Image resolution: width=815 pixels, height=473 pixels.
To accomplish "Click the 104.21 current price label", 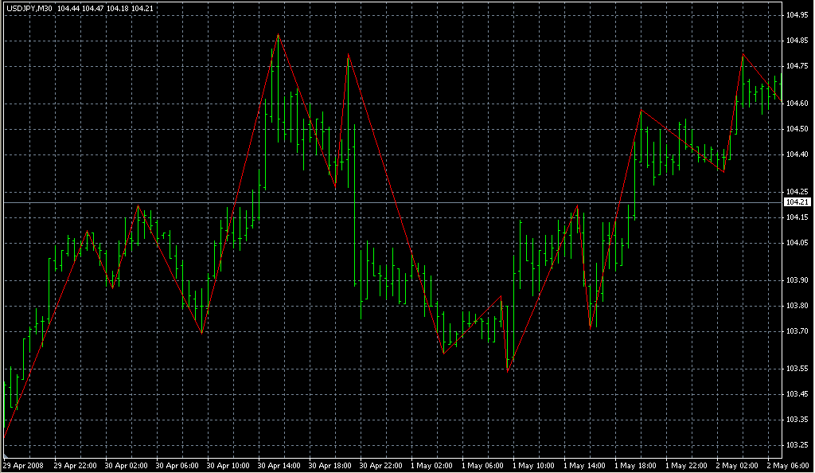I will [x=796, y=203].
